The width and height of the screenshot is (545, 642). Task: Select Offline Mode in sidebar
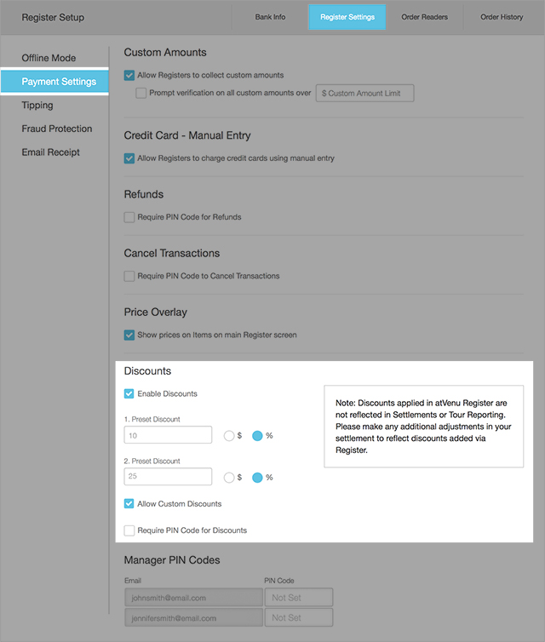49,58
